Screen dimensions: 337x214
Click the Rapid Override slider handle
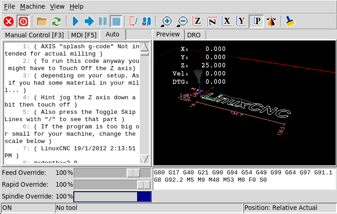[x=144, y=184]
